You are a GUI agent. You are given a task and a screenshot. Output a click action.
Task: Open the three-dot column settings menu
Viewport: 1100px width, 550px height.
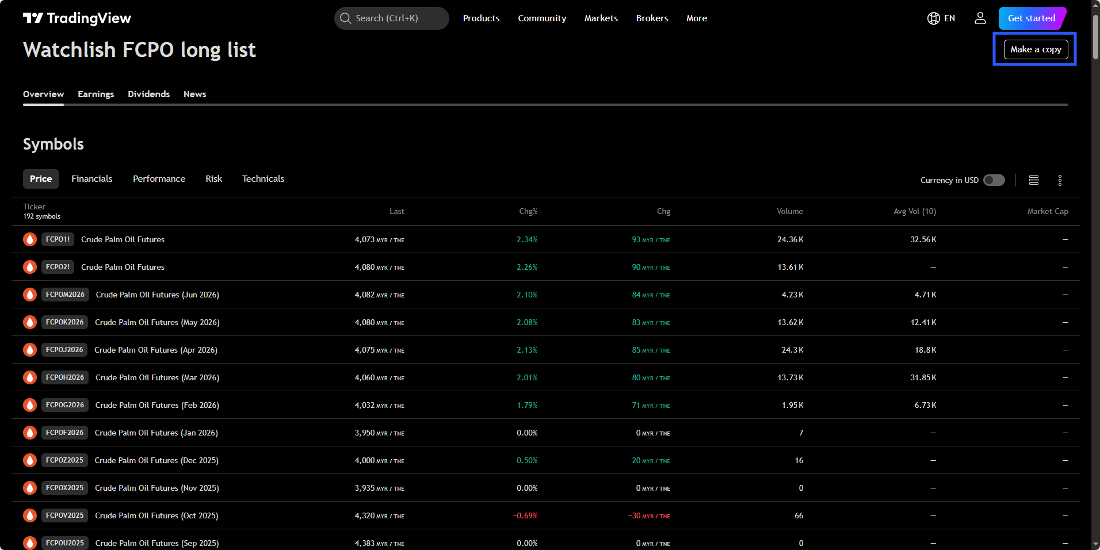click(1060, 180)
